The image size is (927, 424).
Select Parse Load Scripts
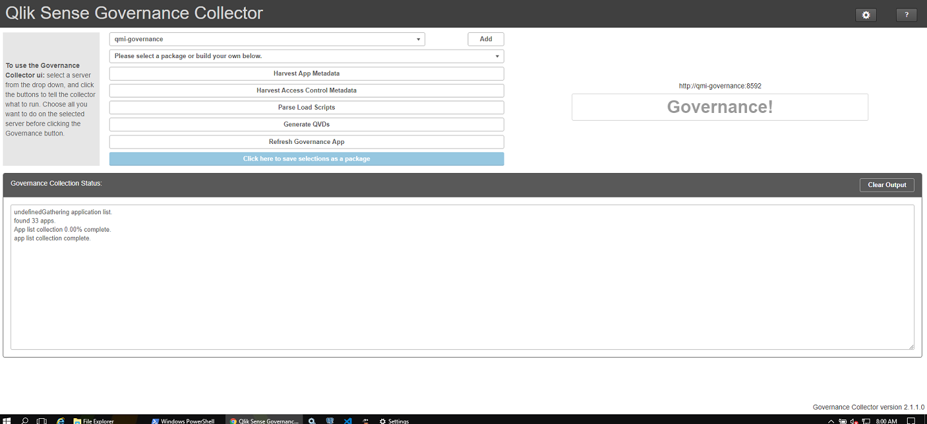[306, 107]
